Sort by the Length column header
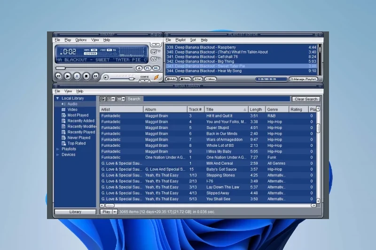 pos(257,109)
